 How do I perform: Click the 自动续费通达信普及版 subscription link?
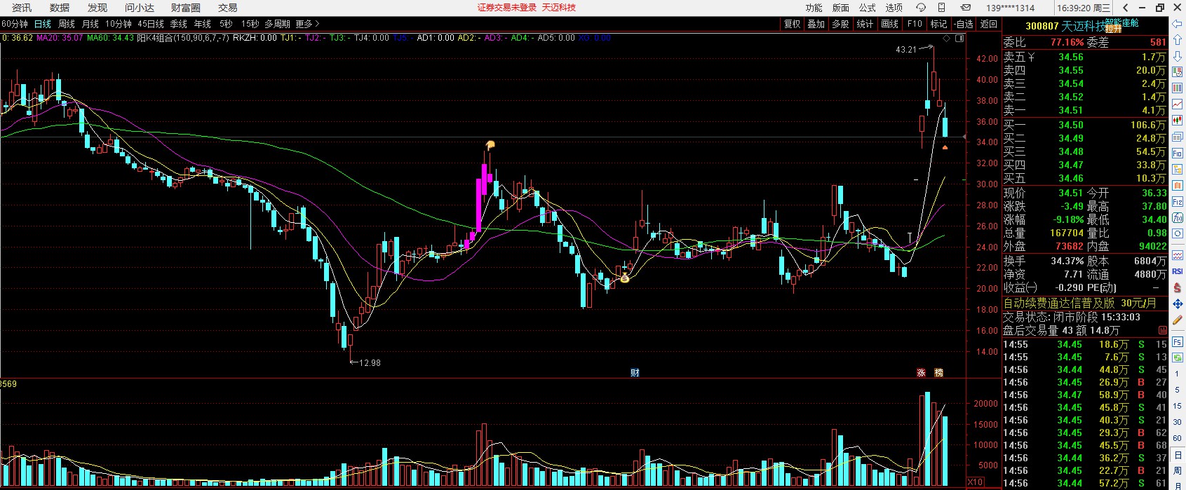(x=1058, y=303)
